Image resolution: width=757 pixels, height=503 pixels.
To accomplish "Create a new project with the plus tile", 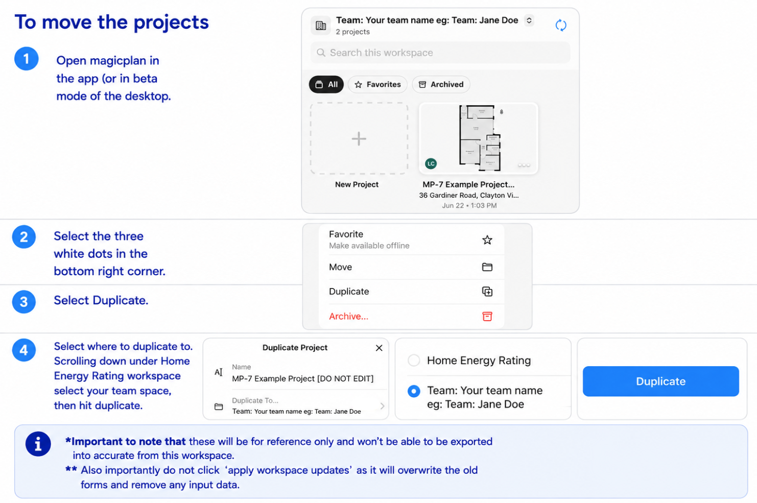I will point(359,138).
